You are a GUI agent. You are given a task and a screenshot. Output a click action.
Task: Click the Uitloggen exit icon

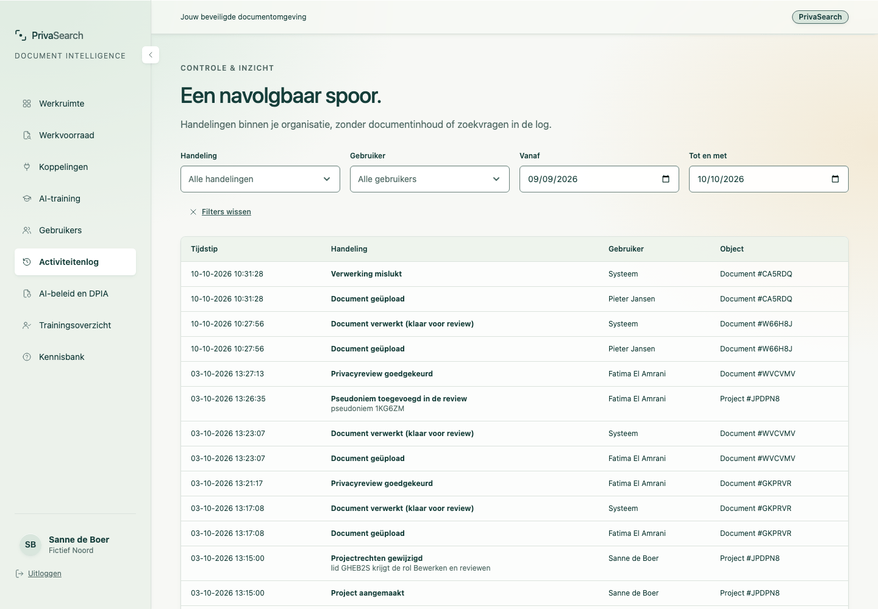coord(20,574)
